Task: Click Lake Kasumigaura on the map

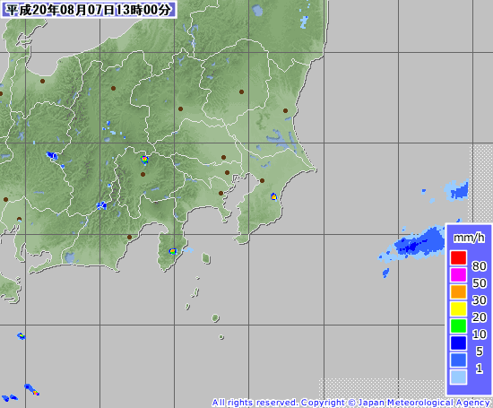Action: [x=278, y=139]
